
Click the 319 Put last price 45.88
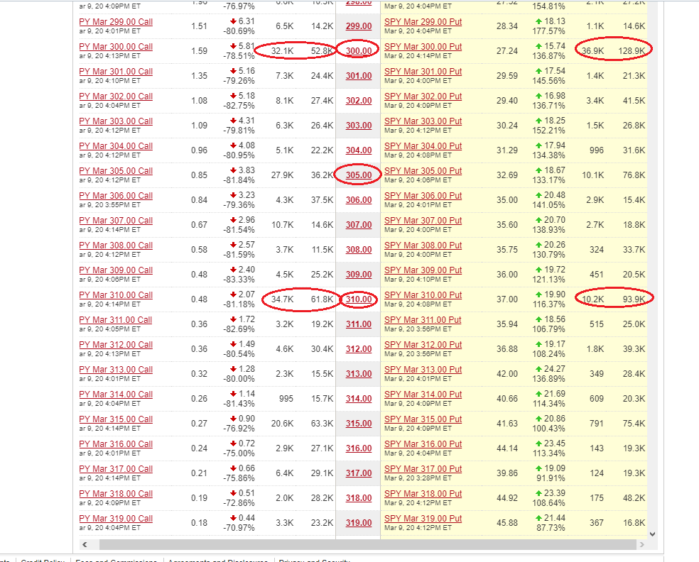(507, 523)
